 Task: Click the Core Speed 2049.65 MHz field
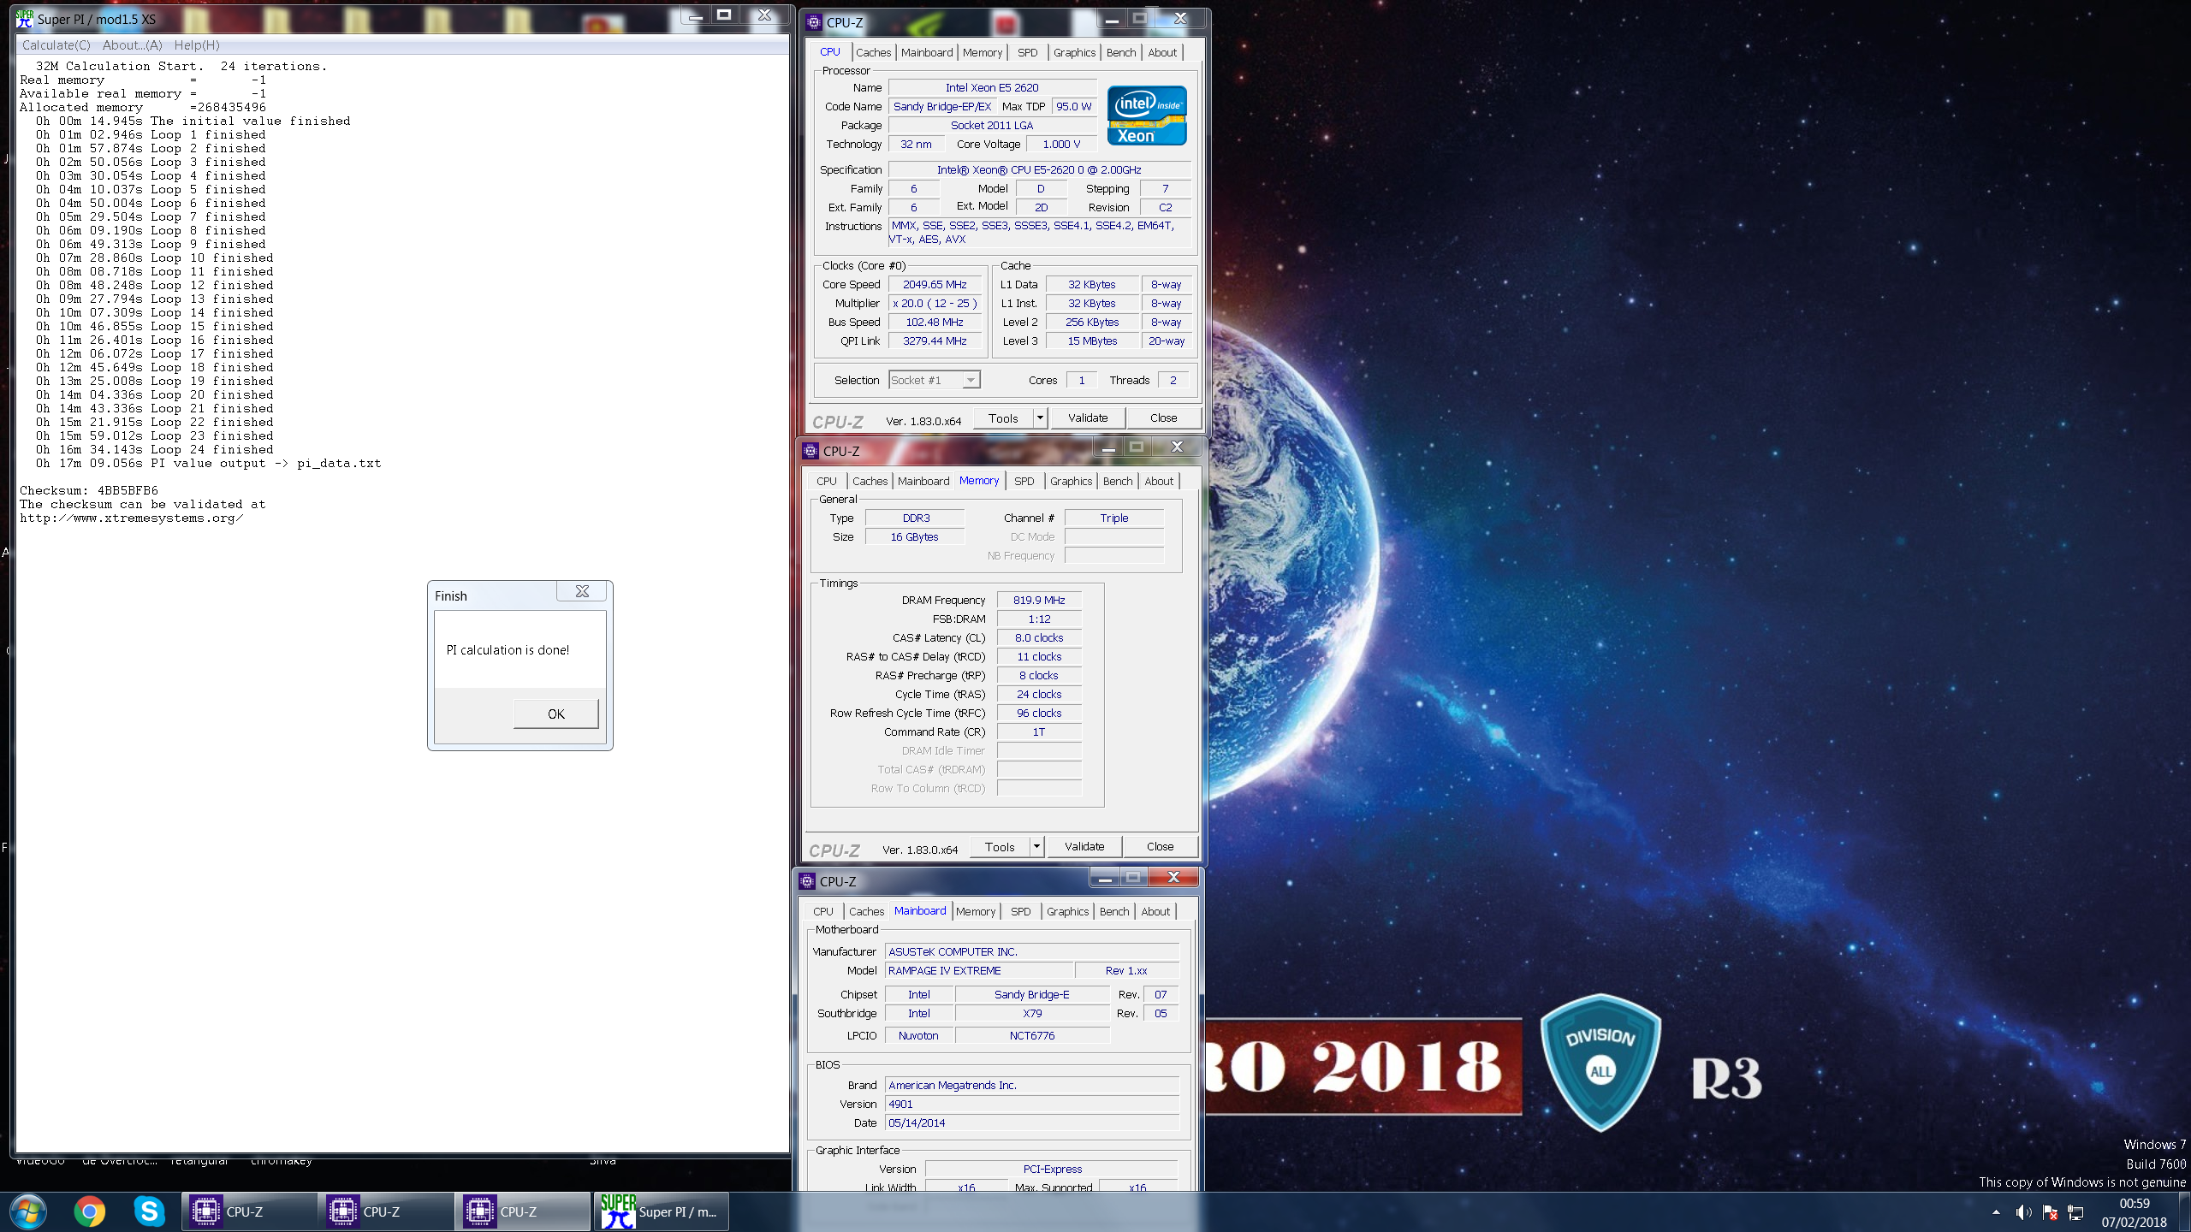[x=935, y=285]
